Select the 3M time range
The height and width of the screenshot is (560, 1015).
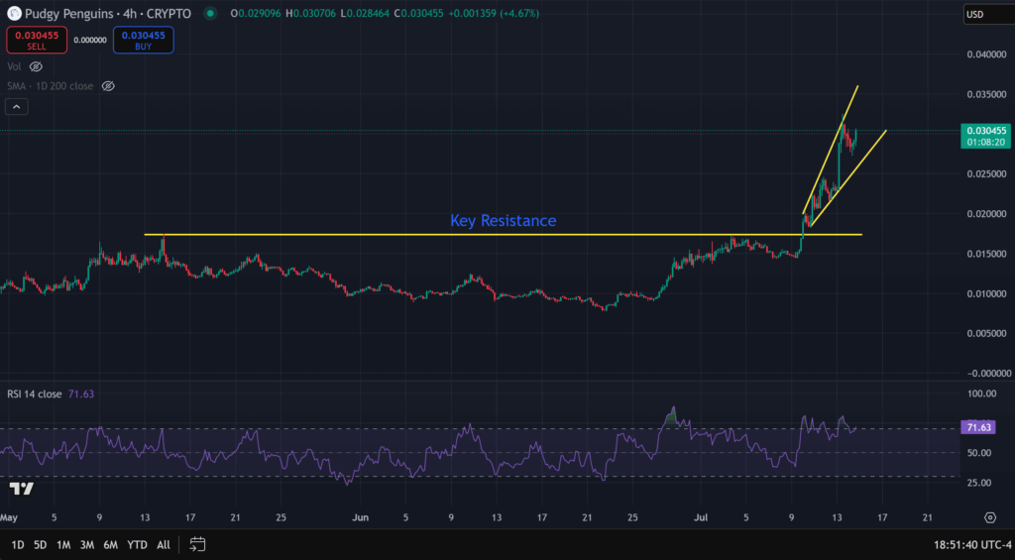click(x=87, y=544)
